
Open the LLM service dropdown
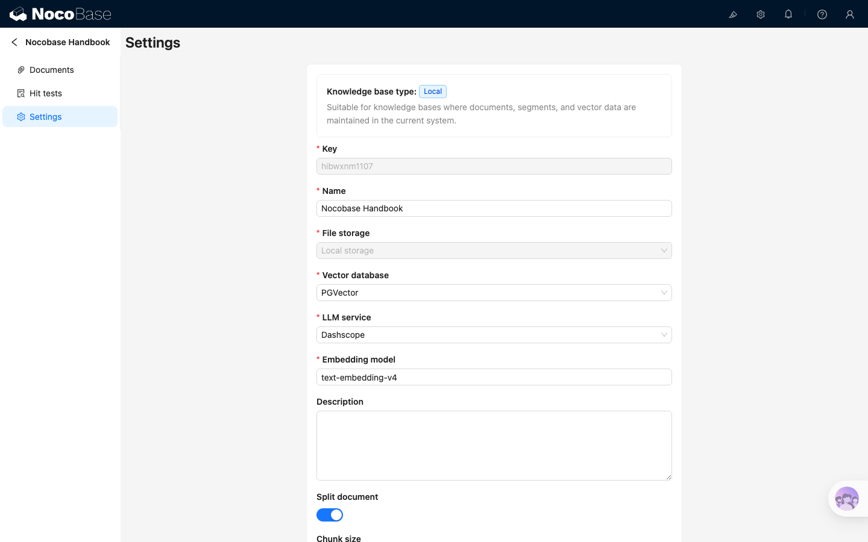click(x=494, y=335)
